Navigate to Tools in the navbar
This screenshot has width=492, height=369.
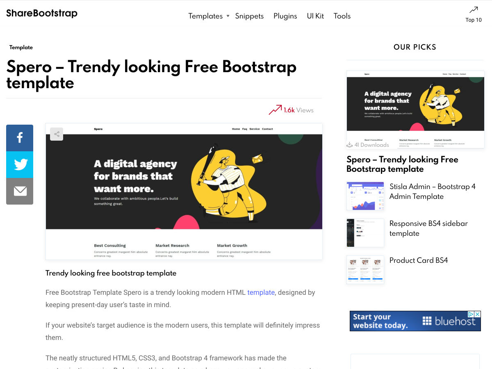342,16
